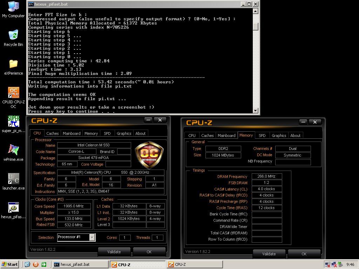Open the Caches tab in left CPU-Z

coord(53,133)
